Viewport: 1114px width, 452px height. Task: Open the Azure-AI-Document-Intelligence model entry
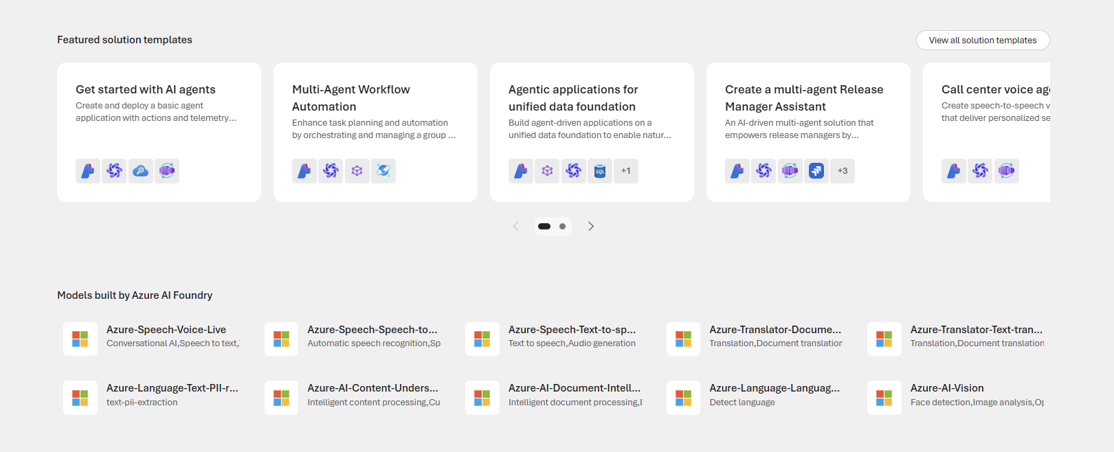pyautogui.click(x=574, y=389)
